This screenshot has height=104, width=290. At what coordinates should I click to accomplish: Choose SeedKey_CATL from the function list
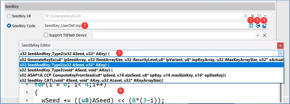click(x=151, y=80)
